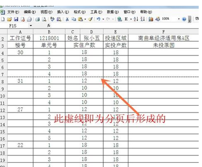Screen dimensions: 202x167
Task: Click the Copy icon
Action: 74,19
